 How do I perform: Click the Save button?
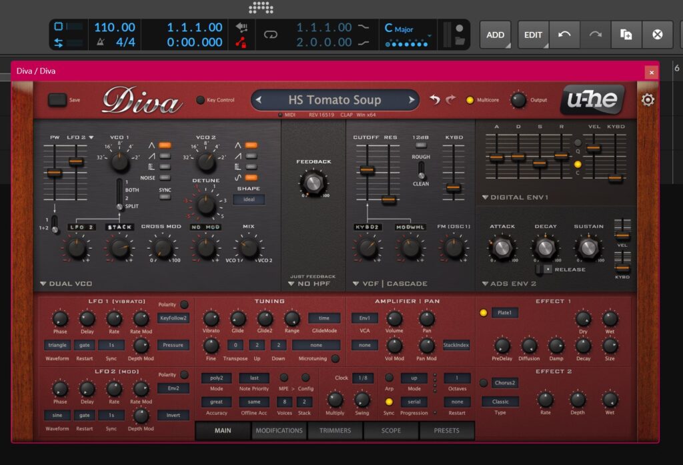tap(57, 100)
